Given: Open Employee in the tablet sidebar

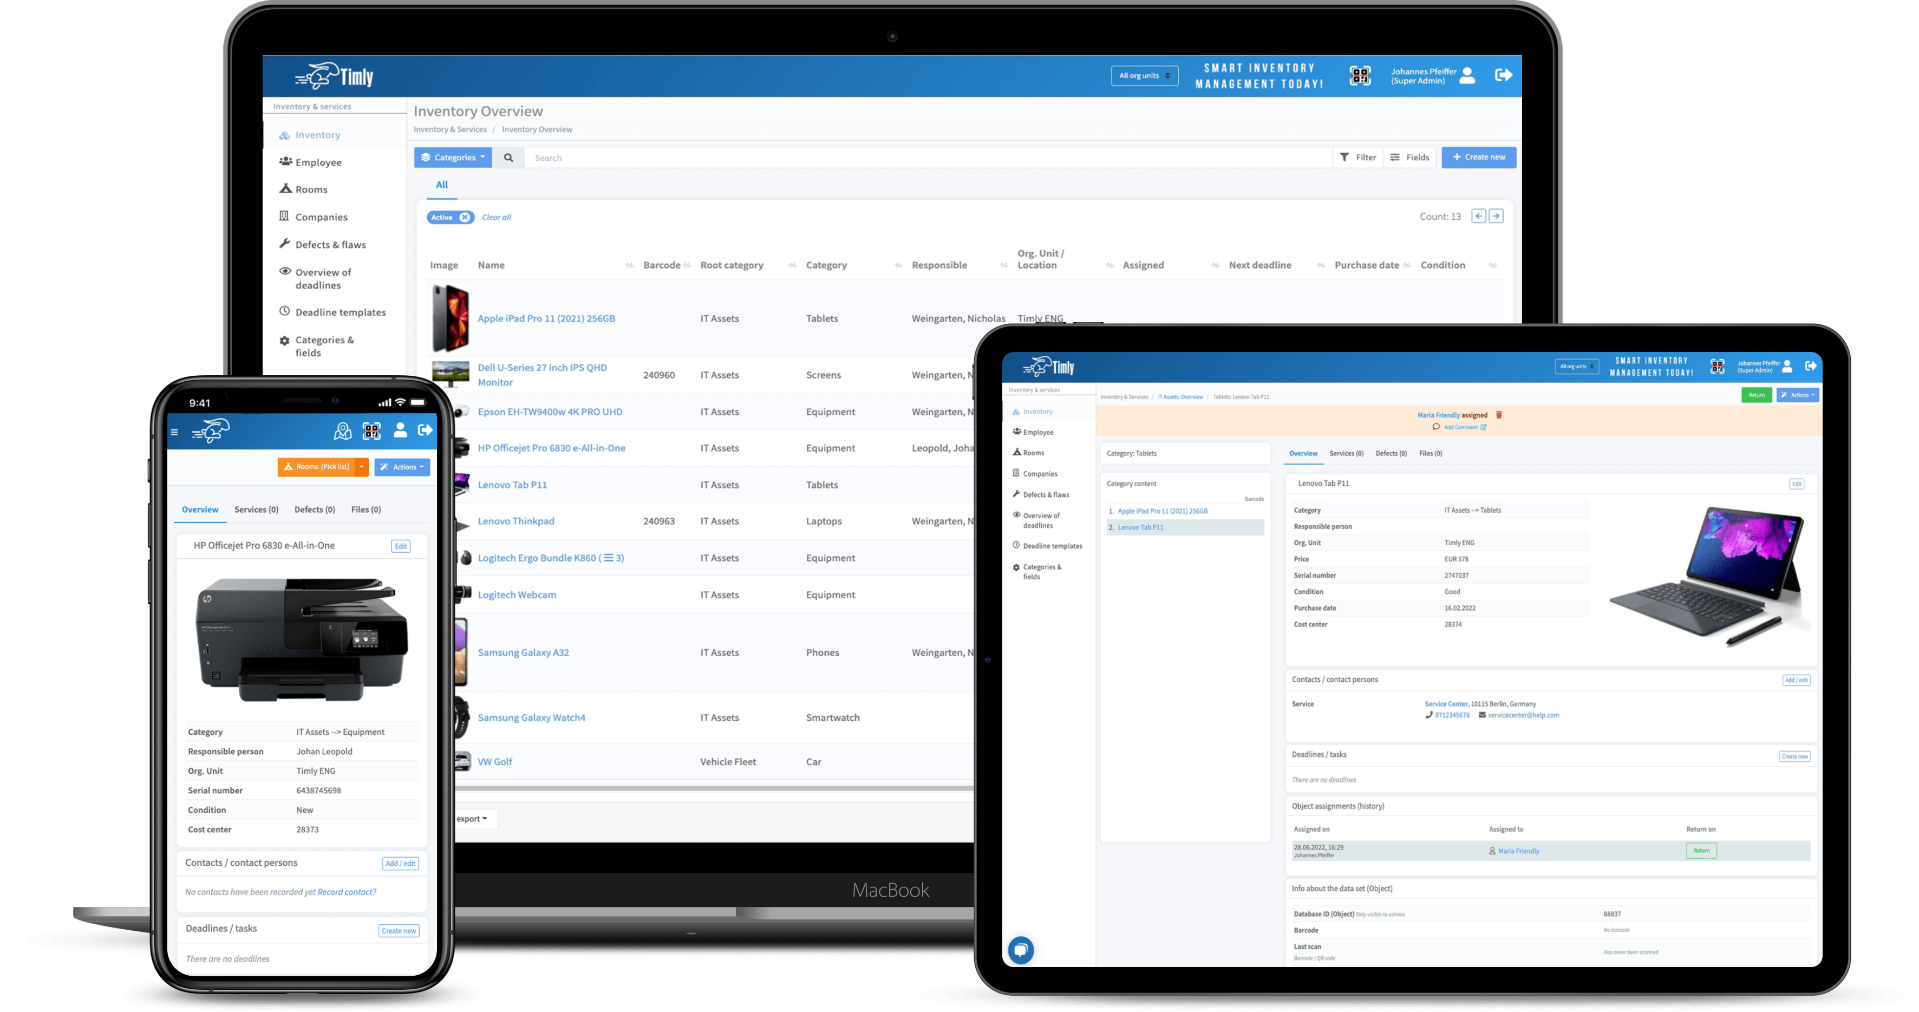Looking at the screenshot, I should [x=1033, y=432].
